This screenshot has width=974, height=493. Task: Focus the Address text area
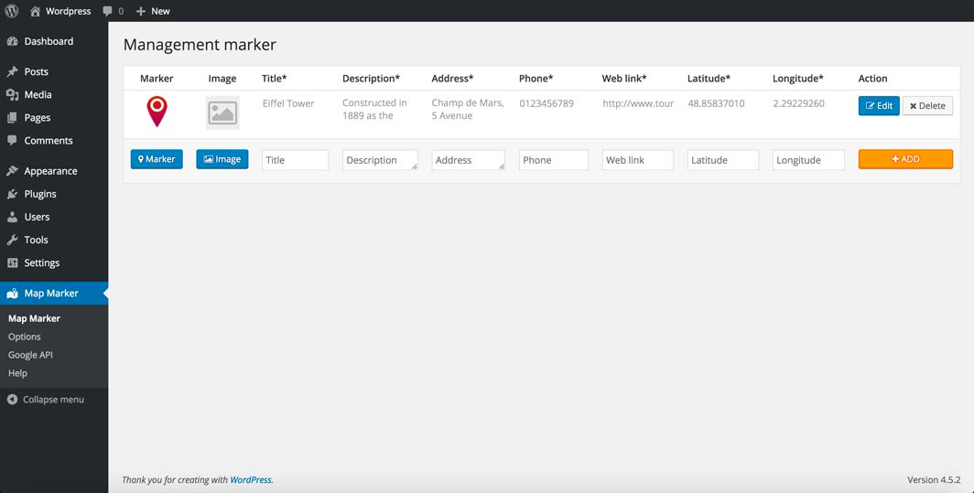click(469, 160)
